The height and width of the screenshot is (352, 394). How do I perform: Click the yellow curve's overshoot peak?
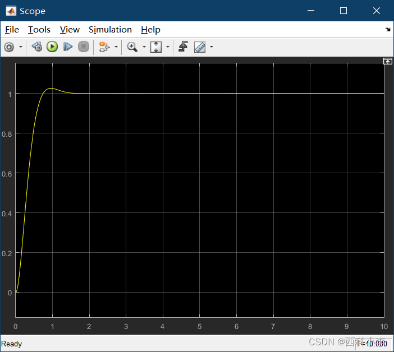(x=51, y=89)
